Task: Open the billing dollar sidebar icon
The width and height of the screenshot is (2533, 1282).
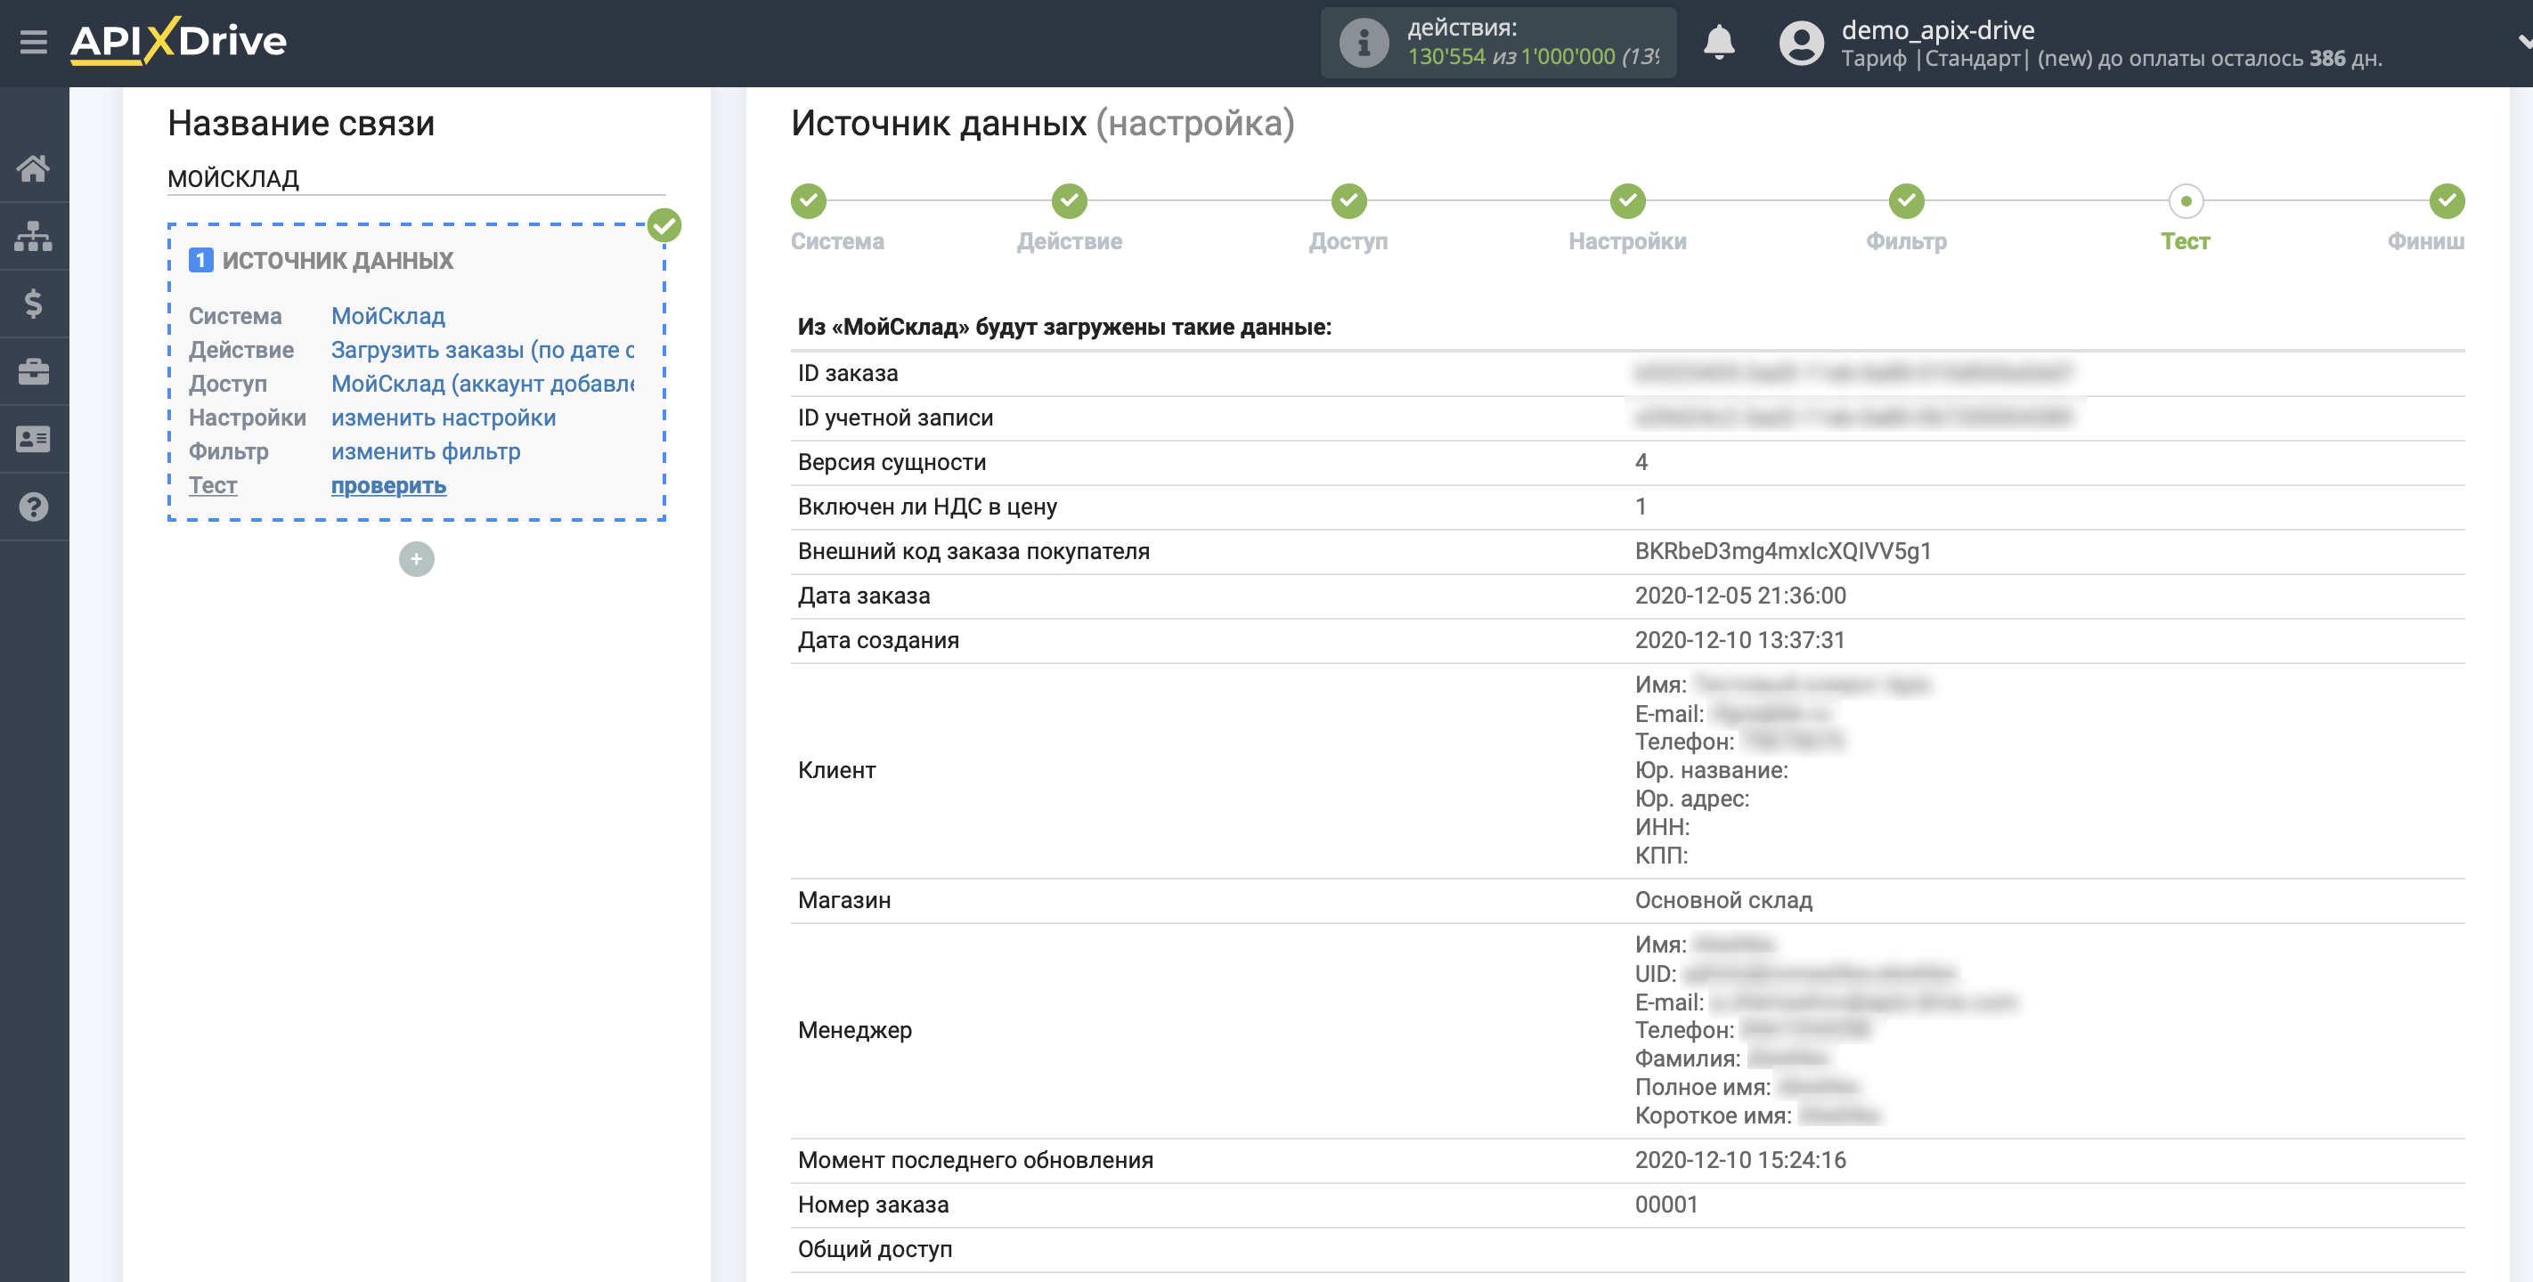Action: 34,304
